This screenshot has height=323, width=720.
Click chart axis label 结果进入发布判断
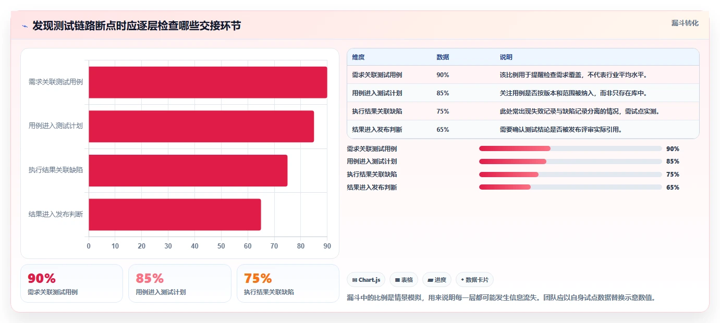[x=56, y=214]
